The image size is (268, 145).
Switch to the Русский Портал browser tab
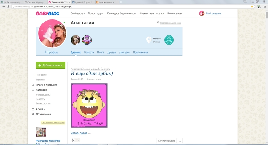click(x=83, y=2)
